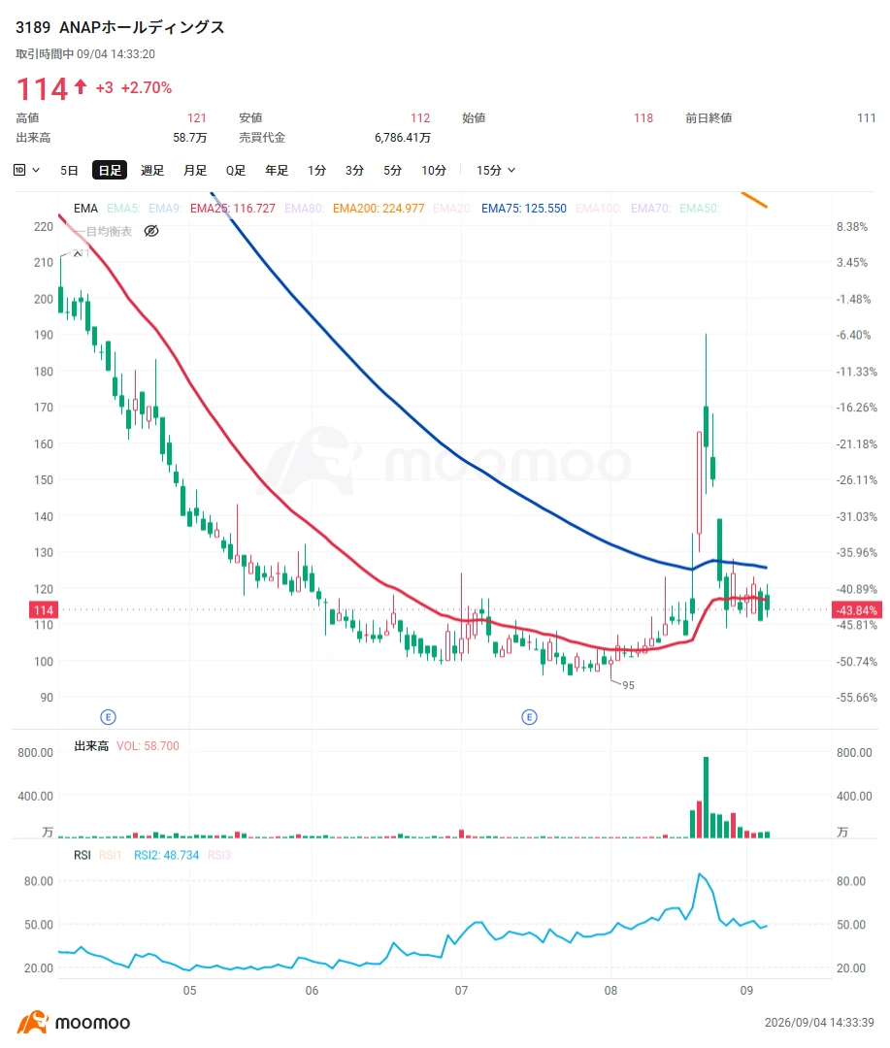Image resolution: width=890 pixels, height=1048 pixels.
Task: Switch to 週足 weekly chart
Action: tap(152, 171)
